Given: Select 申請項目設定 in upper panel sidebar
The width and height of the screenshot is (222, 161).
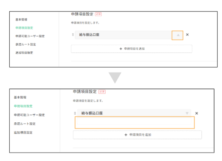Looking at the screenshot, I should (x=24, y=28).
